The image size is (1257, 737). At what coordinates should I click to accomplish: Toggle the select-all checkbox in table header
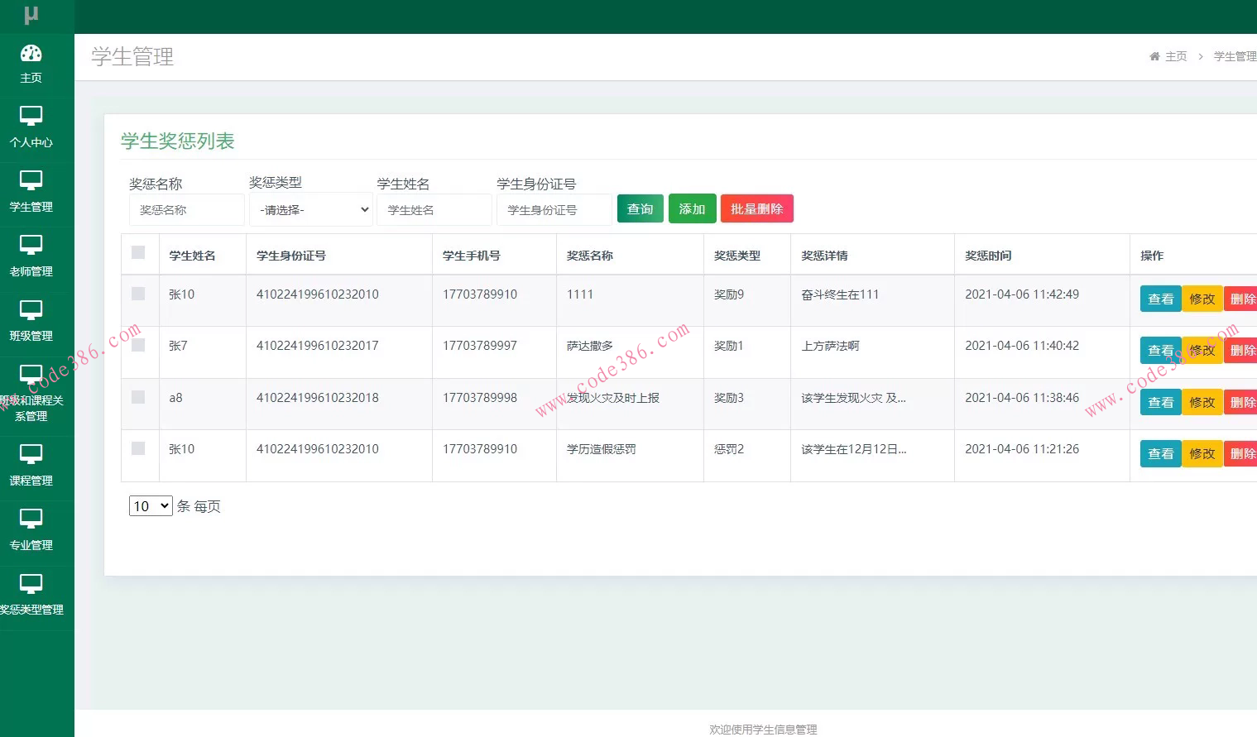coord(138,252)
